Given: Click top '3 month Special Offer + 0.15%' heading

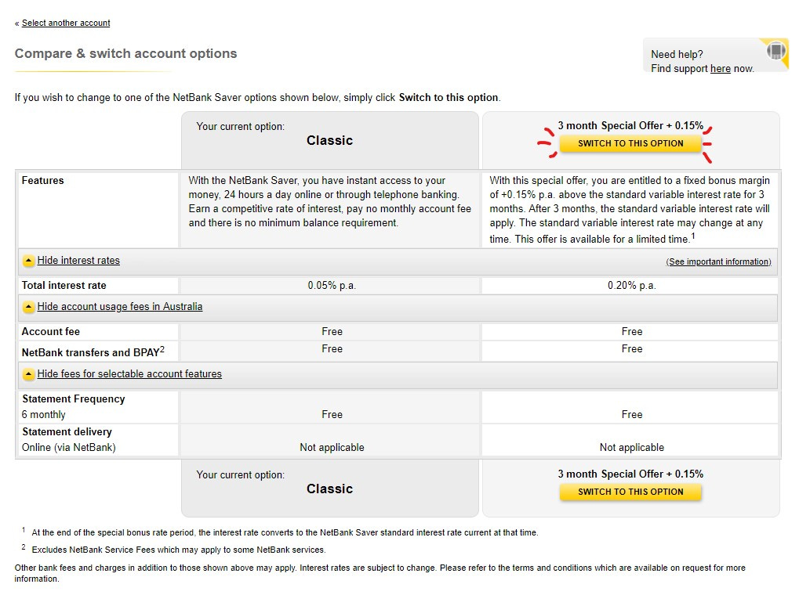Looking at the screenshot, I should (630, 126).
